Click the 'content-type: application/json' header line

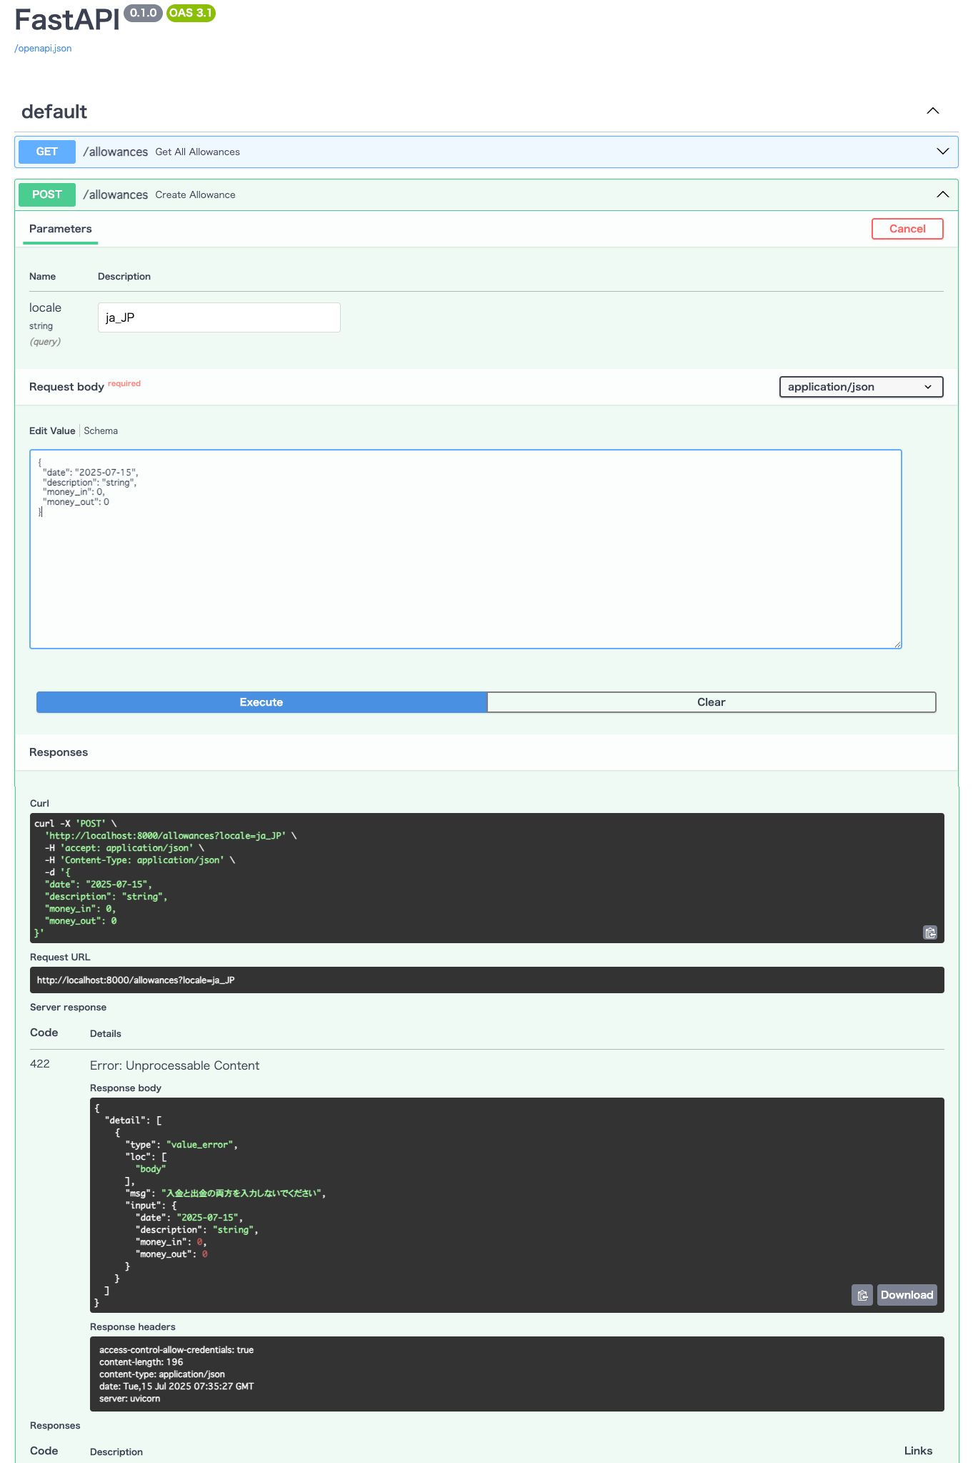click(162, 1374)
